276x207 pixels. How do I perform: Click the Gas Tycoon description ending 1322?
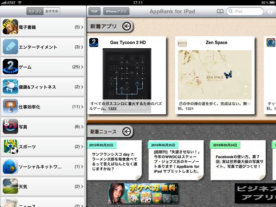point(125,106)
